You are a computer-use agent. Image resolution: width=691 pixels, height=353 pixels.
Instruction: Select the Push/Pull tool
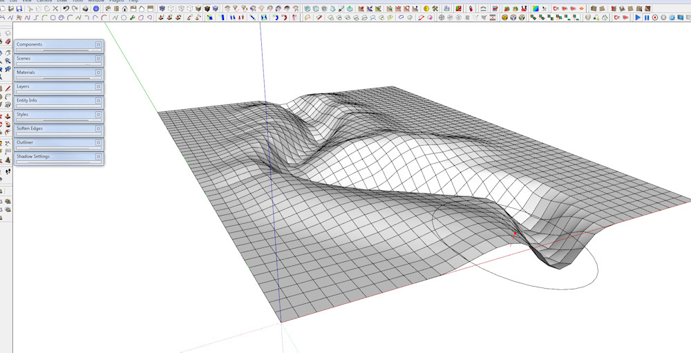point(8,116)
